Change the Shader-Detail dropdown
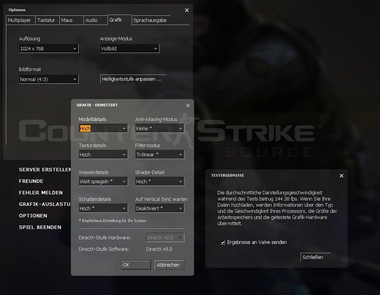 click(x=160, y=182)
